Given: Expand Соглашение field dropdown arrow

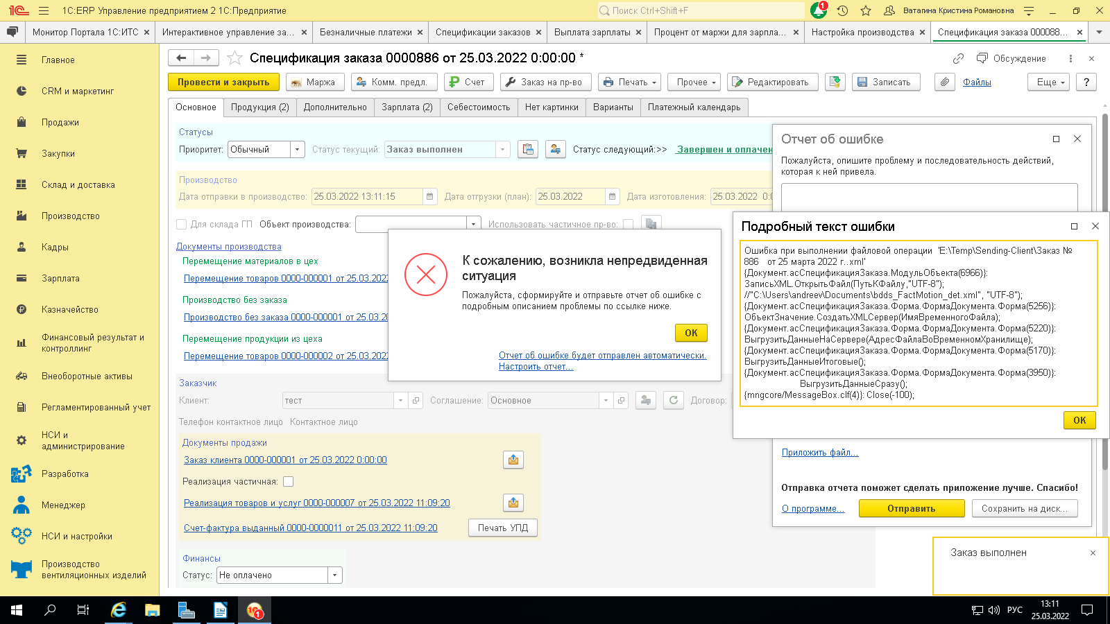Looking at the screenshot, I should click(606, 400).
